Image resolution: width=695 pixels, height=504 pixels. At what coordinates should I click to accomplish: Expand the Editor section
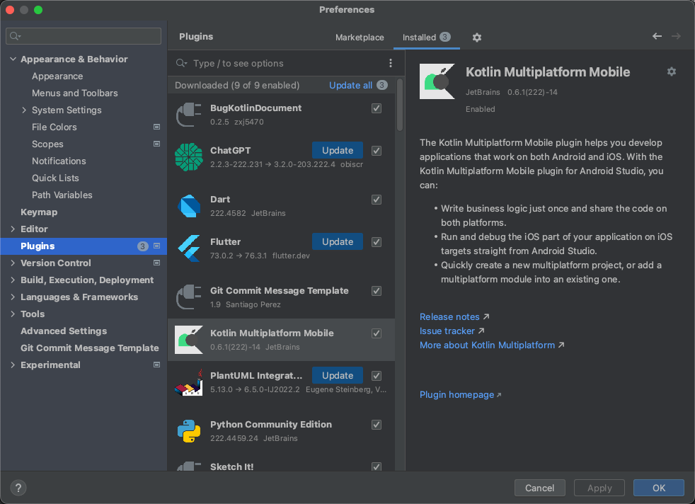coord(13,229)
